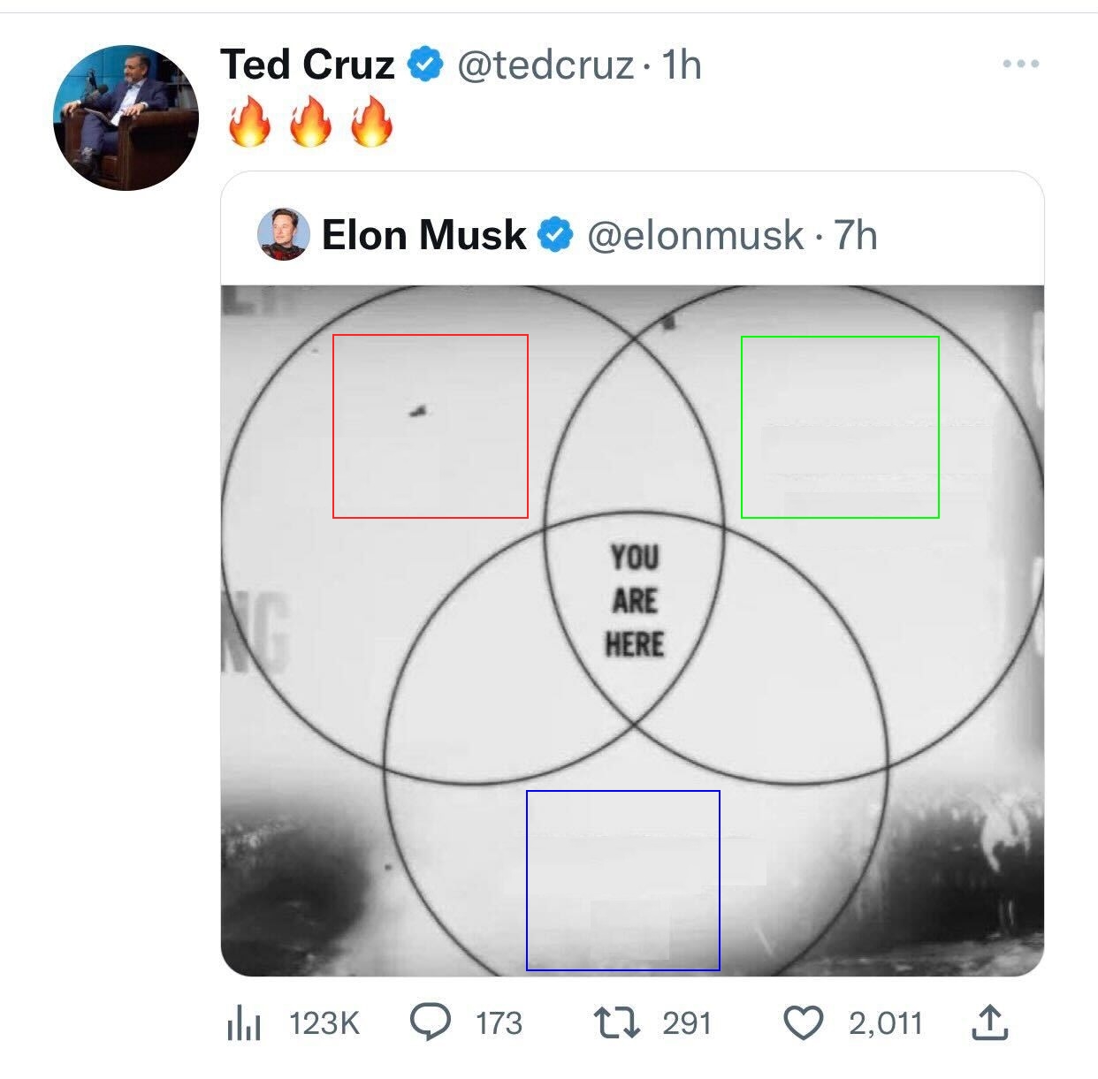This screenshot has width=1098, height=1079.
Task: Like the tweet with heart icon
Action: (804, 1023)
